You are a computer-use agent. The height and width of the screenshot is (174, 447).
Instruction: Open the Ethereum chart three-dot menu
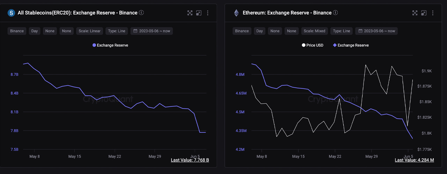click(433, 13)
